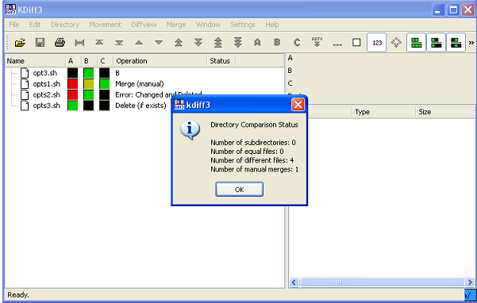The height and width of the screenshot is (303, 477).
Task: Click the red A swatch for opts1.sh
Action: point(72,84)
